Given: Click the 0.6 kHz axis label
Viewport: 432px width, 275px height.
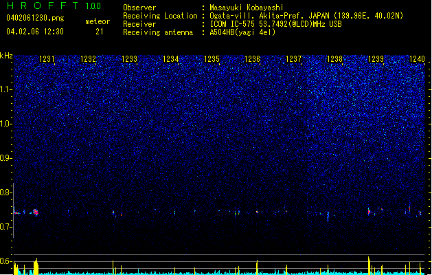Looking at the screenshot, I should coord(6,261).
